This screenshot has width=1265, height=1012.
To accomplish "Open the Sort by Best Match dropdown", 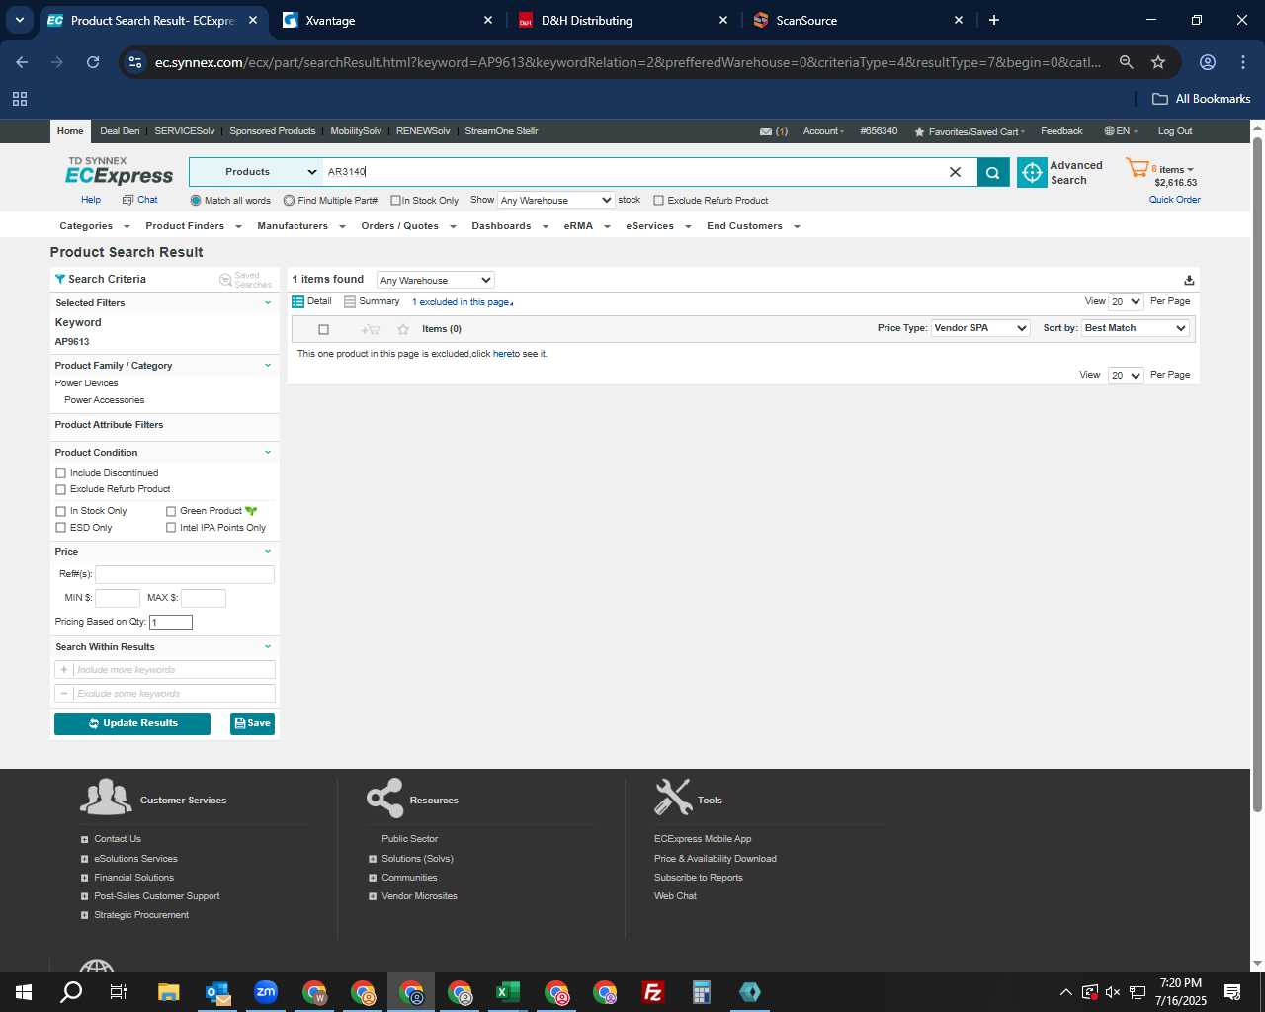I will tap(1136, 328).
